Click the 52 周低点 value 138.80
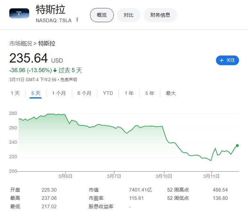248x214 pixels. pyautogui.click(x=220, y=198)
